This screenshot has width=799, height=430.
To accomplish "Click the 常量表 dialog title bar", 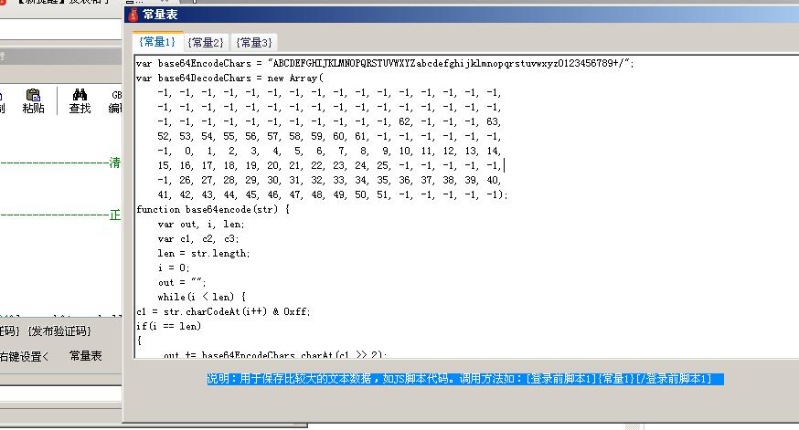I will pos(457,15).
